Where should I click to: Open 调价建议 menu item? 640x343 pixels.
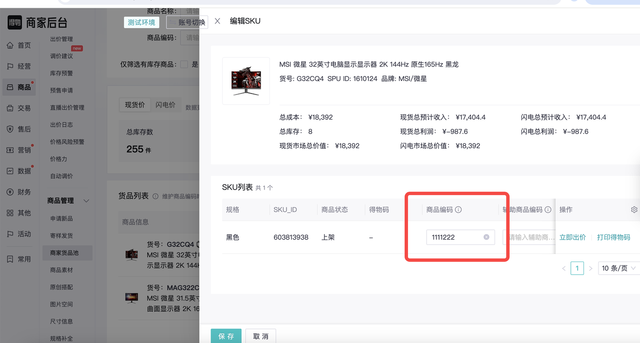61,56
